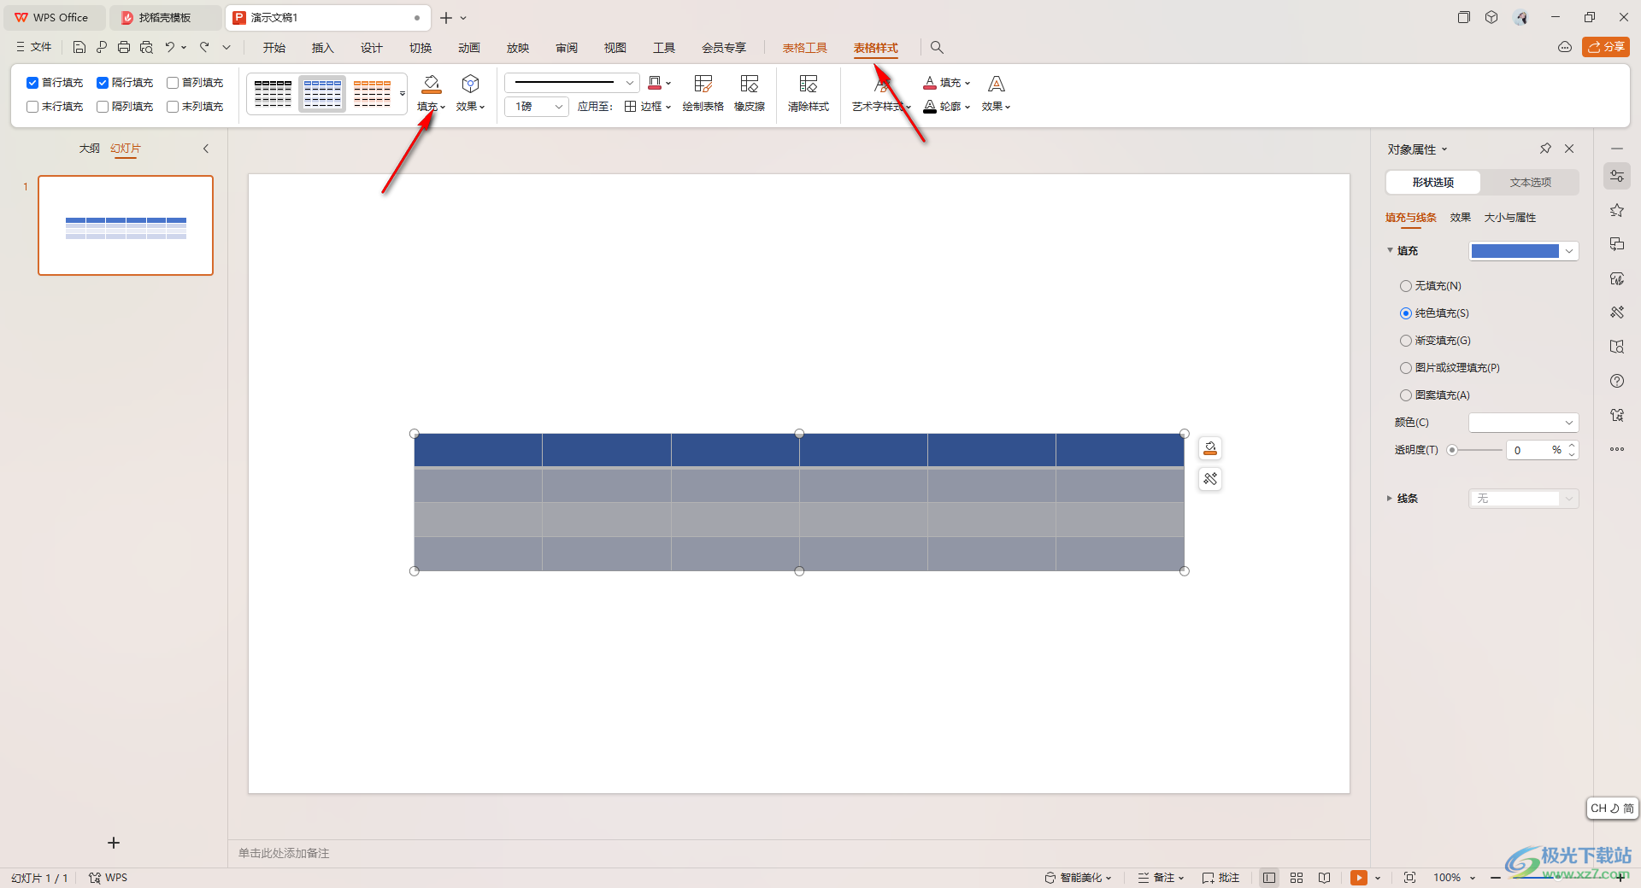Click the search magnifier in ribbon
The height and width of the screenshot is (888, 1641).
(937, 48)
